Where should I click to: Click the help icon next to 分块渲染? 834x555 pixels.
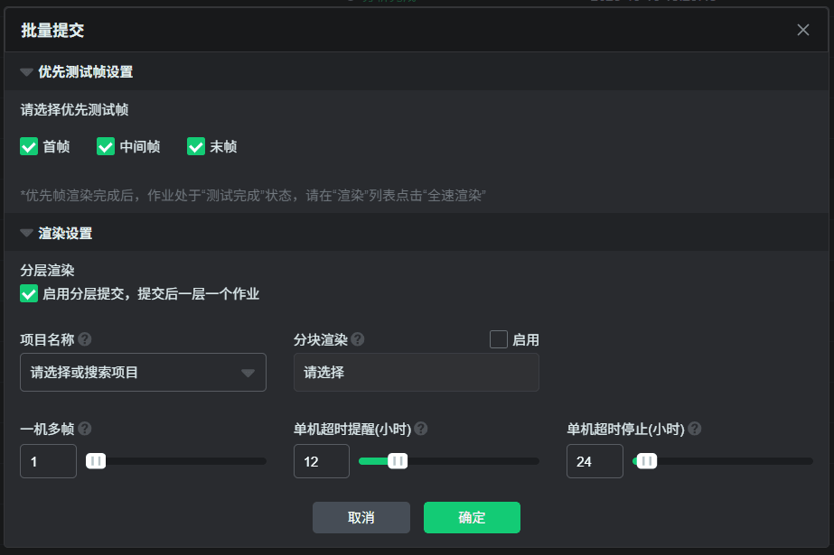pos(358,339)
